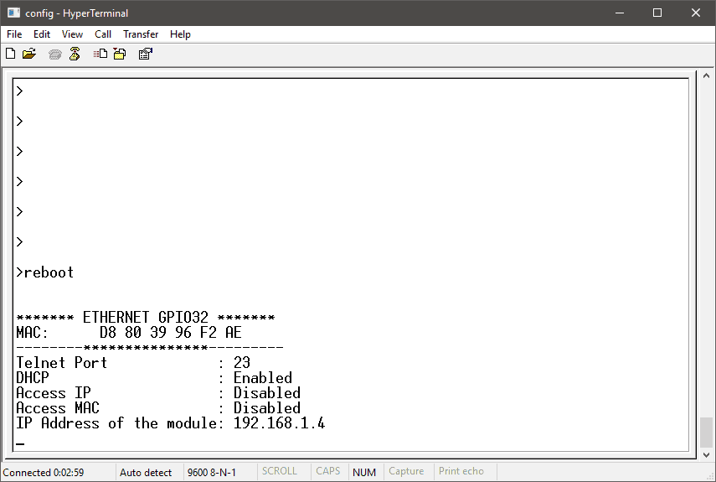Open the Edit menu
The height and width of the screenshot is (482, 716).
point(42,34)
